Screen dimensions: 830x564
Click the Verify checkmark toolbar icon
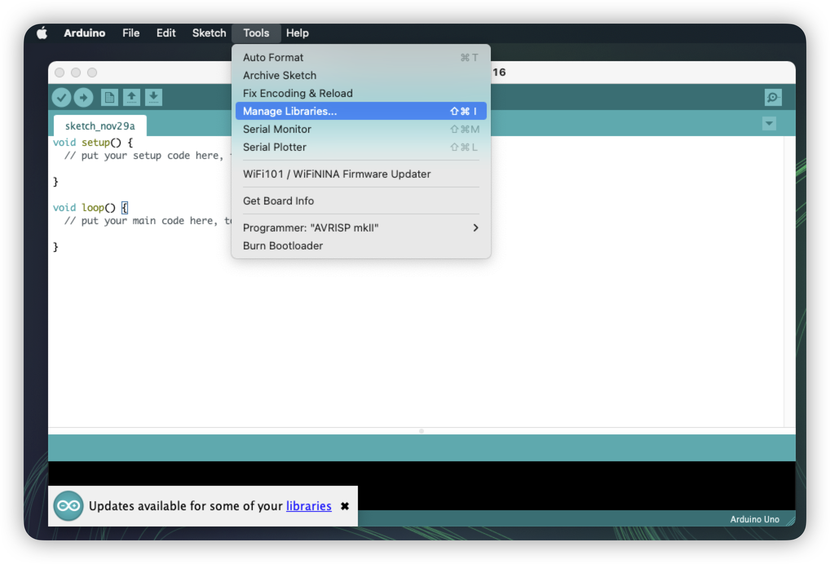(x=62, y=98)
